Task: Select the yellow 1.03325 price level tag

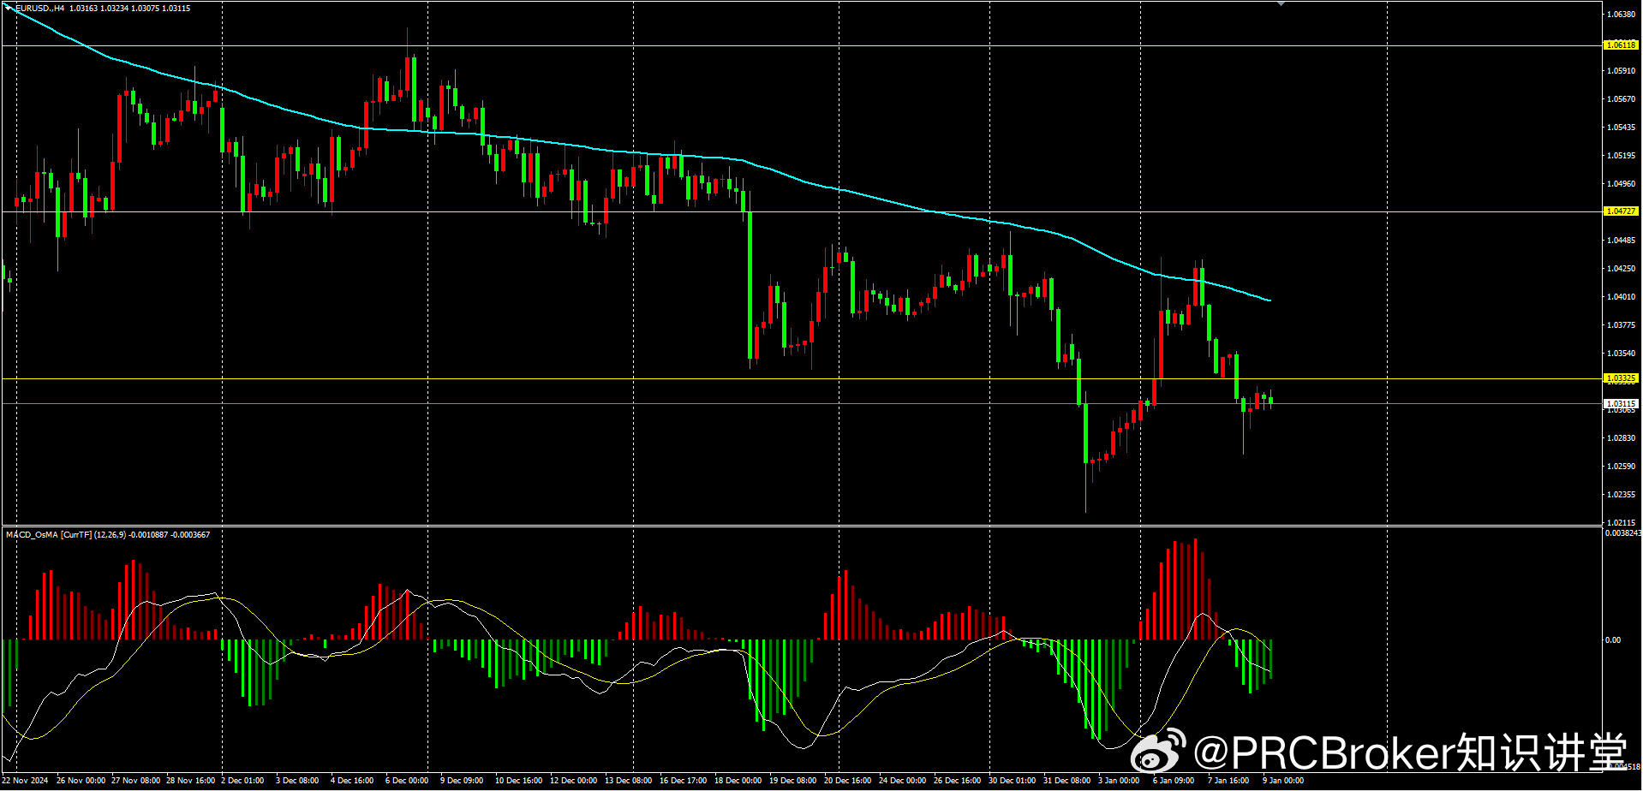Action: pos(1620,378)
